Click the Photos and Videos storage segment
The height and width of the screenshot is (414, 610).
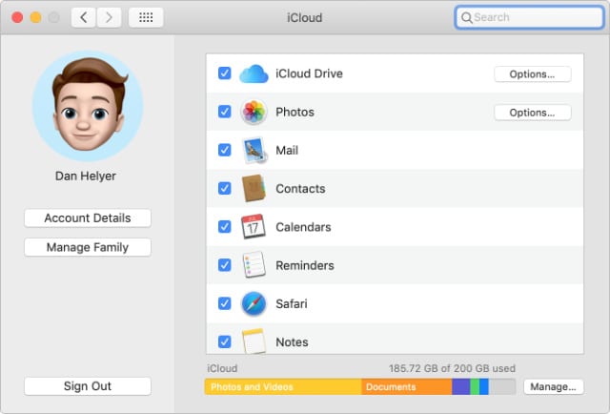point(283,386)
